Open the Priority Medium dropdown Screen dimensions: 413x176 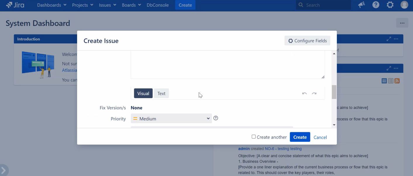(x=171, y=119)
